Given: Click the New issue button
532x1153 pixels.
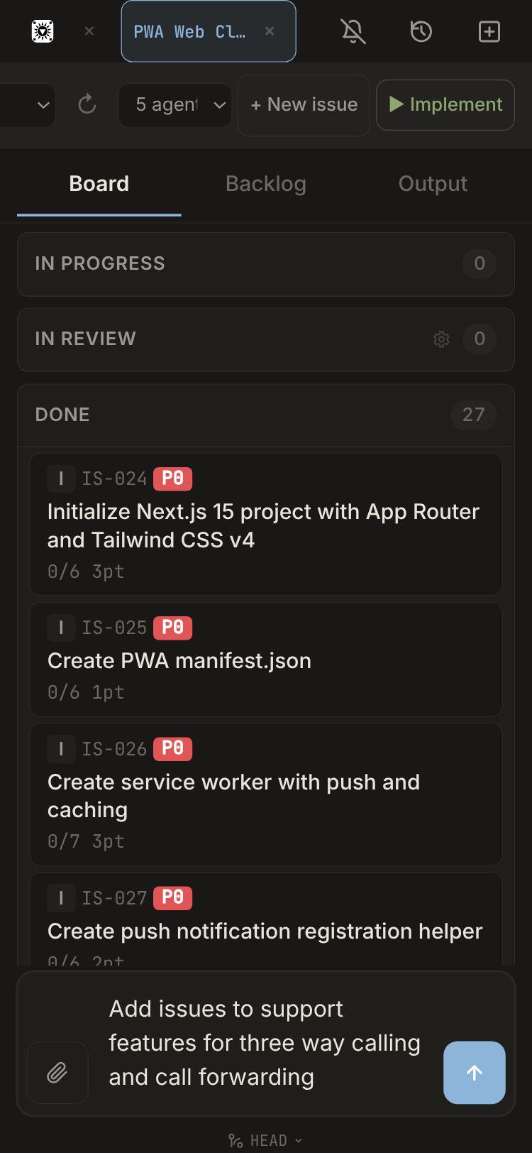Looking at the screenshot, I should pos(304,105).
